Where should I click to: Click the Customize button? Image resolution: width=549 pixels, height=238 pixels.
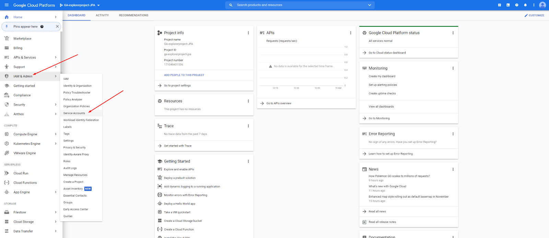534,15
